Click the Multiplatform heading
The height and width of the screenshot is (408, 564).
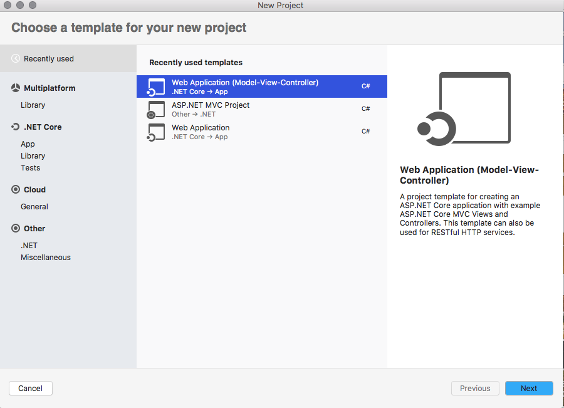pyautogui.click(x=50, y=88)
